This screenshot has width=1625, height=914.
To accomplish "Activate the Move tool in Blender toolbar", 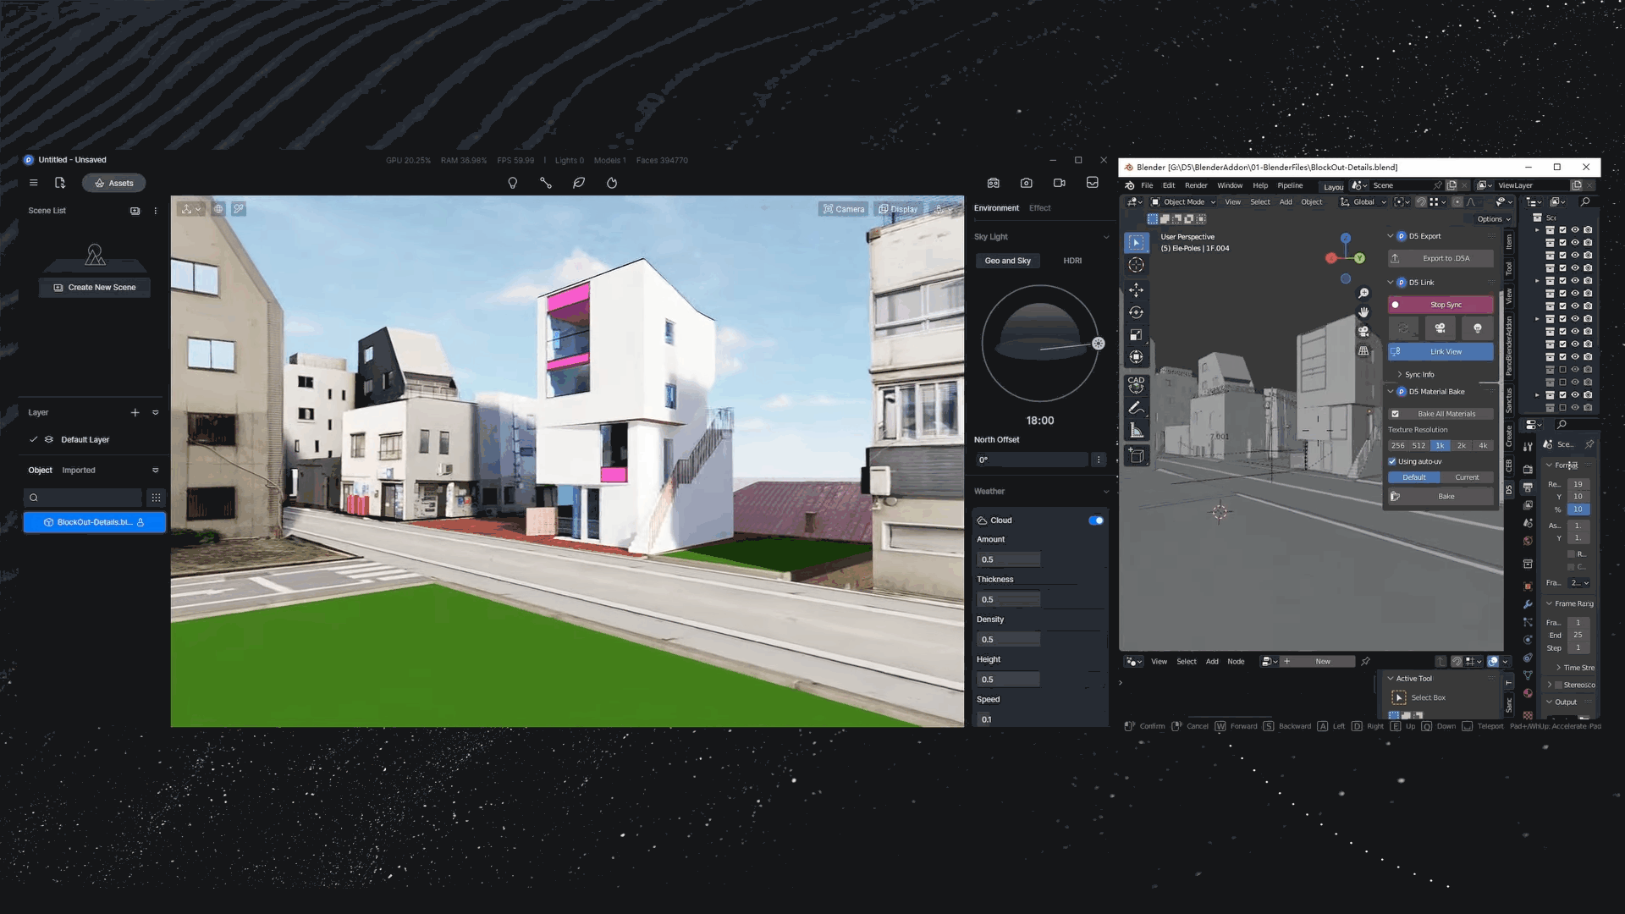I will click(x=1137, y=290).
